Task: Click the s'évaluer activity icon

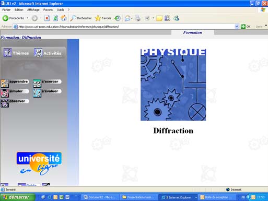Action: (x=37, y=93)
